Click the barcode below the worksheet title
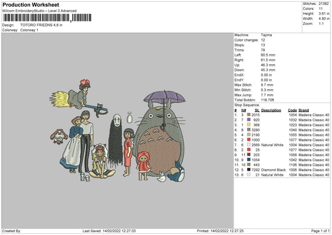The image size is (332, 235). click(x=47, y=18)
